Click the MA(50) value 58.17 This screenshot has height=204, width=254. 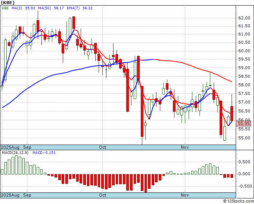[x=59, y=8]
